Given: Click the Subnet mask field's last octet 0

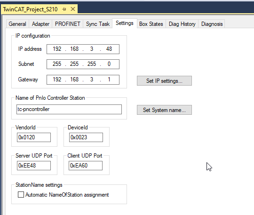Looking at the screenshot, I should [109, 64].
